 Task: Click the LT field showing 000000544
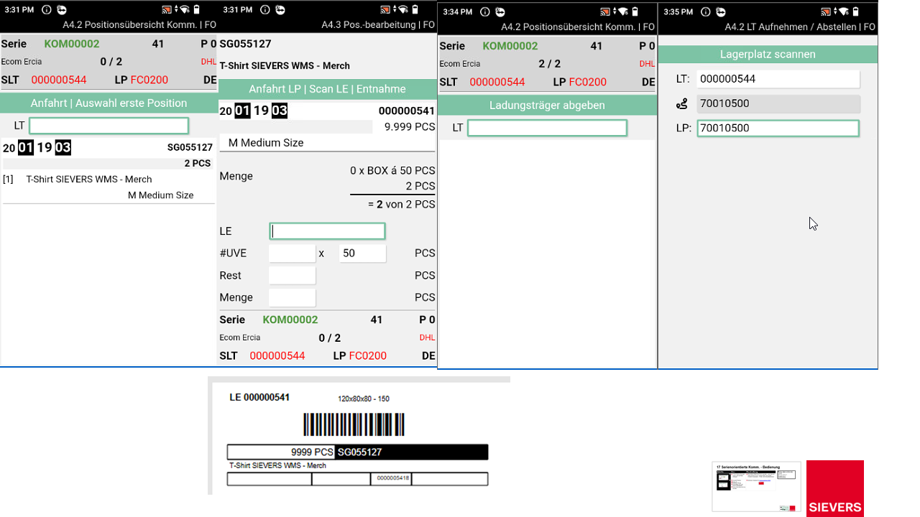tap(778, 79)
